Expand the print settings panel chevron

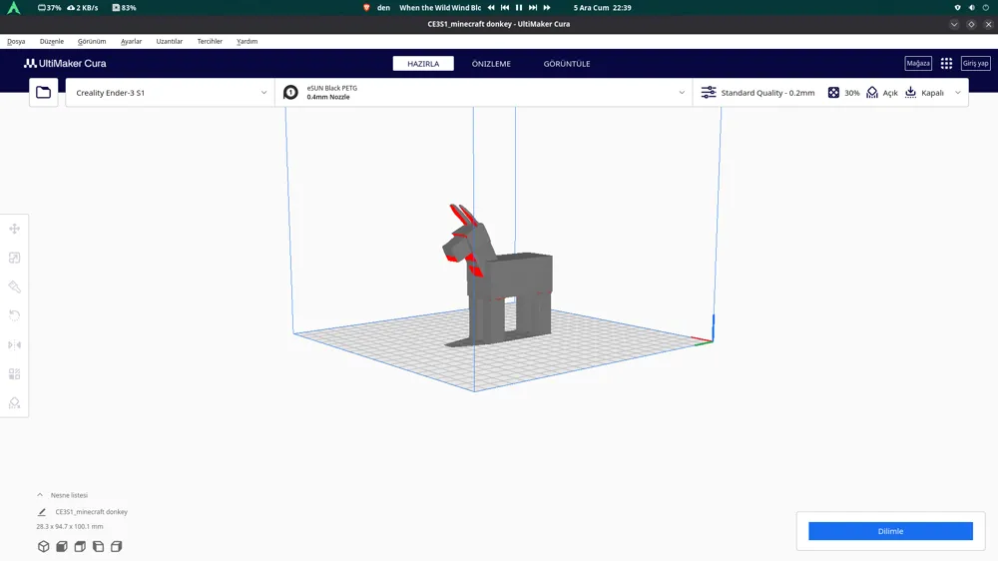(958, 92)
